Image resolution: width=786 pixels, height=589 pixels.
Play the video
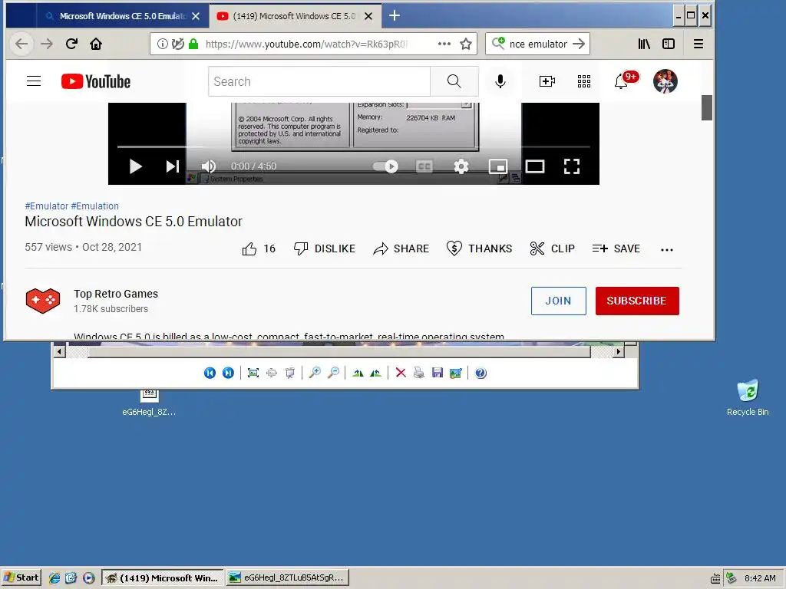(135, 166)
